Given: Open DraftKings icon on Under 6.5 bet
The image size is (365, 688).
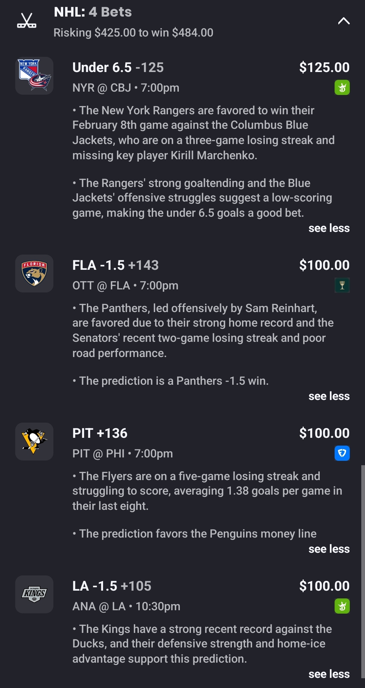Looking at the screenshot, I should pos(342,88).
